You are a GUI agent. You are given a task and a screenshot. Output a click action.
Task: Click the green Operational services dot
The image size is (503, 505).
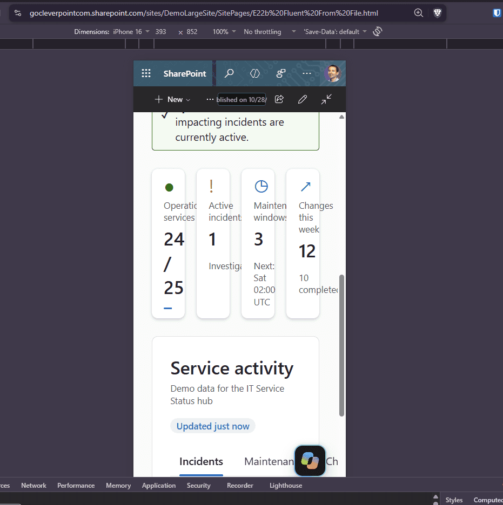(x=169, y=187)
